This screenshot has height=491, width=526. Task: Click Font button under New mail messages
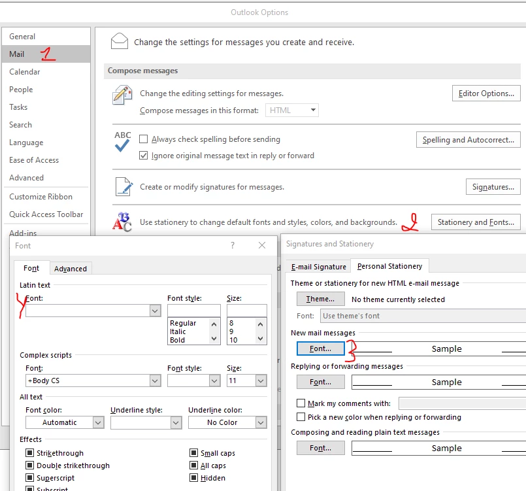pyautogui.click(x=320, y=348)
